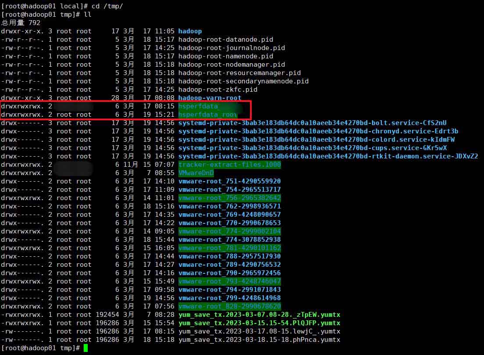The image size is (484, 355).
Task: Click hadoop-root-resourcemanager.pid file name
Action: point(239,73)
